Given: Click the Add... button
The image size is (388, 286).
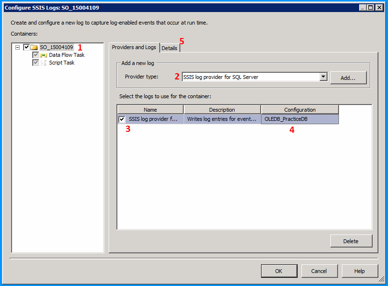Looking at the screenshot, I should coord(348,78).
